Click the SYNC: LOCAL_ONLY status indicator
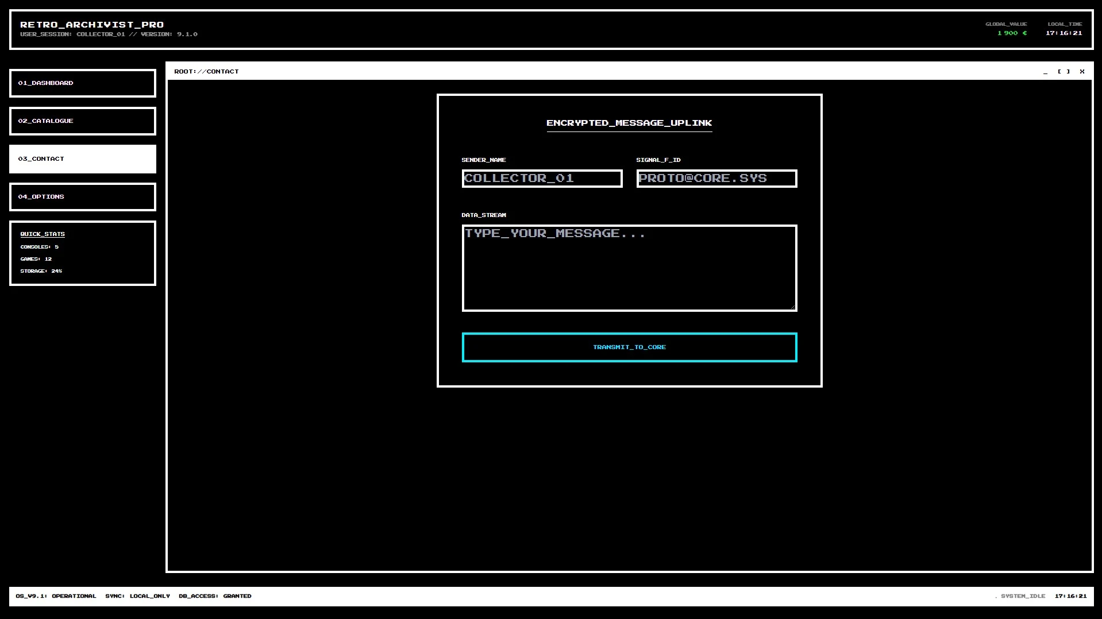This screenshot has height=619, width=1102. [137, 596]
